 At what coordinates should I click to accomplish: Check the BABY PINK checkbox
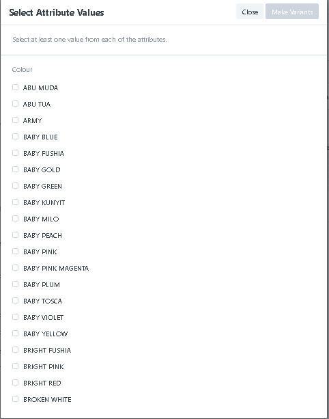15,252
